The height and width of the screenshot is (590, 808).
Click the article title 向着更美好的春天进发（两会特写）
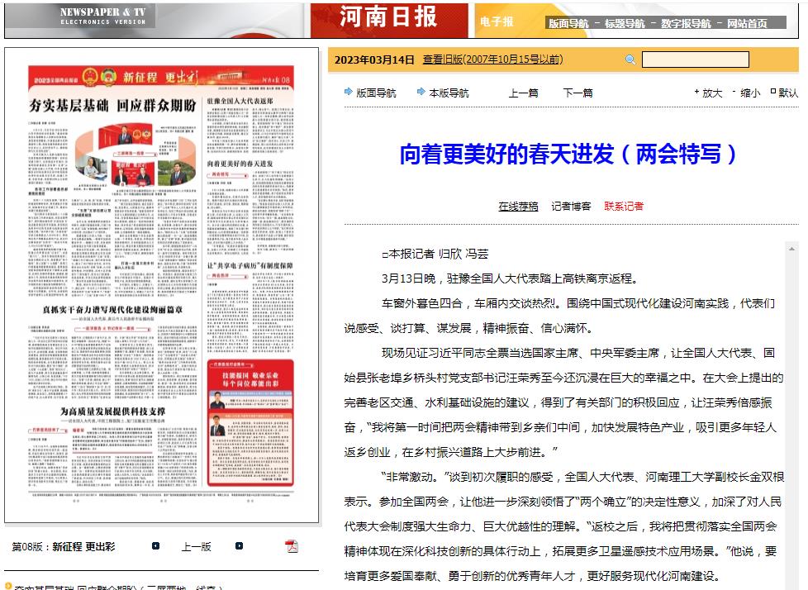(568, 154)
